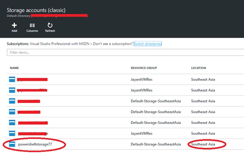
Task: Click Default-Storage-SoutheastAsia in the fourth row
Action: tap(156, 112)
